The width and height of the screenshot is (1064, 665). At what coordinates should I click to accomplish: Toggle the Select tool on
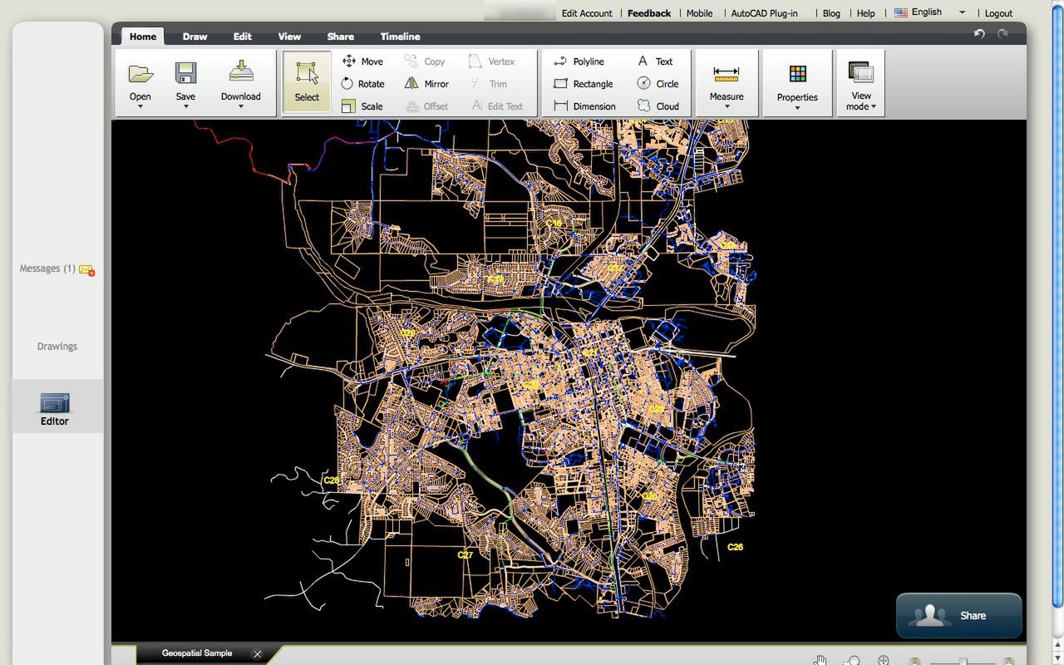point(306,81)
